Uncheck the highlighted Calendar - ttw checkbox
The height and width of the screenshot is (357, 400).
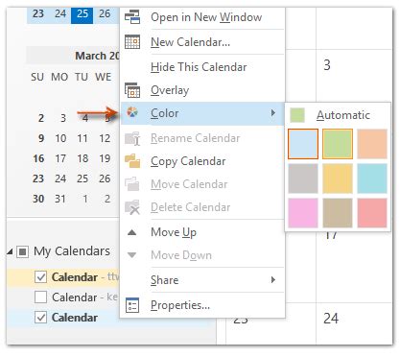pyautogui.click(x=40, y=277)
